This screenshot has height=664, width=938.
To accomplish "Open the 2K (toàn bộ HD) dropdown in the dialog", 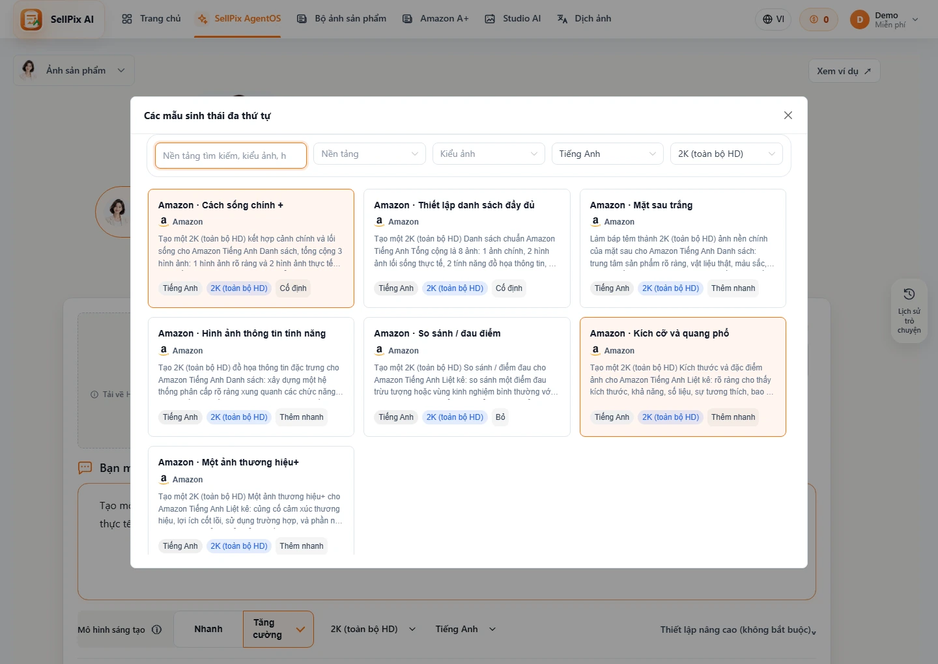I will pos(726,154).
